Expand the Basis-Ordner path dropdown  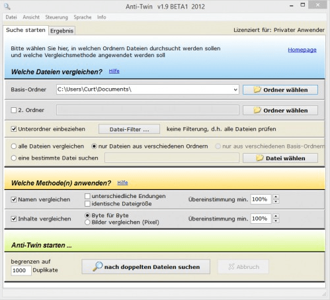(x=235, y=89)
